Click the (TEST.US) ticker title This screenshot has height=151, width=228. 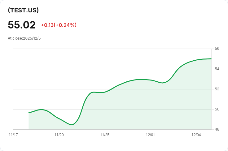tap(23, 10)
